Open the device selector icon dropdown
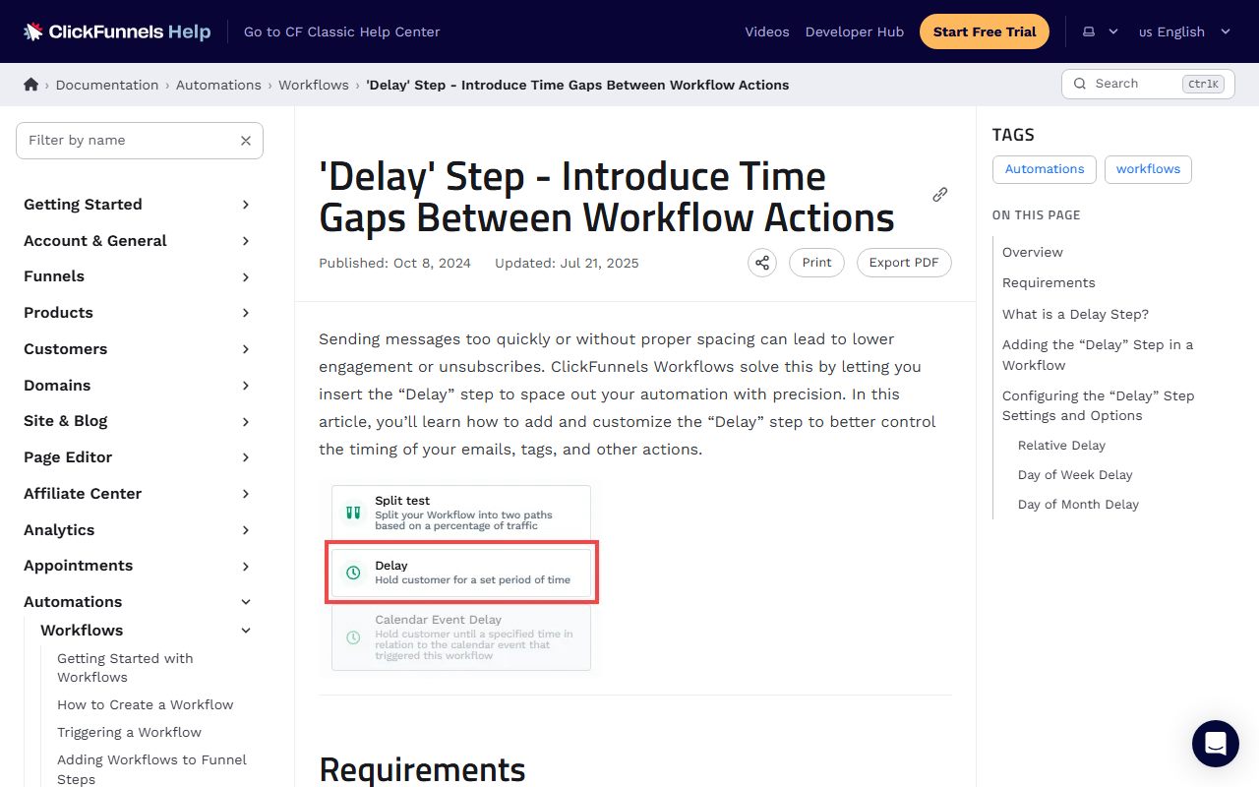Image resolution: width=1259 pixels, height=787 pixels. coord(1100,31)
